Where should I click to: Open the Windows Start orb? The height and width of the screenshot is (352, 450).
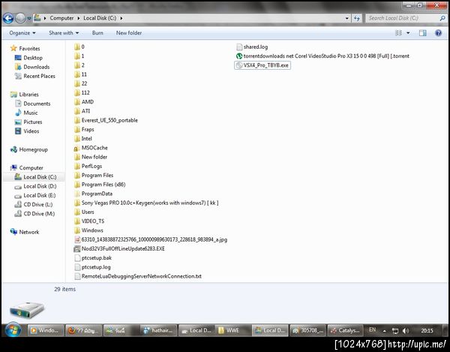click(13, 330)
